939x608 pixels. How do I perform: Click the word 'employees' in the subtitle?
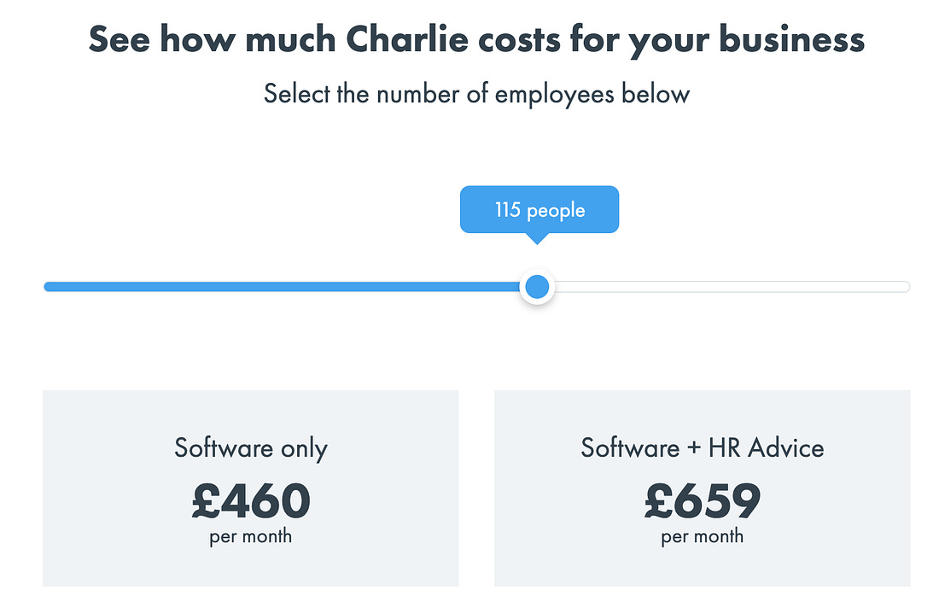[x=555, y=96]
